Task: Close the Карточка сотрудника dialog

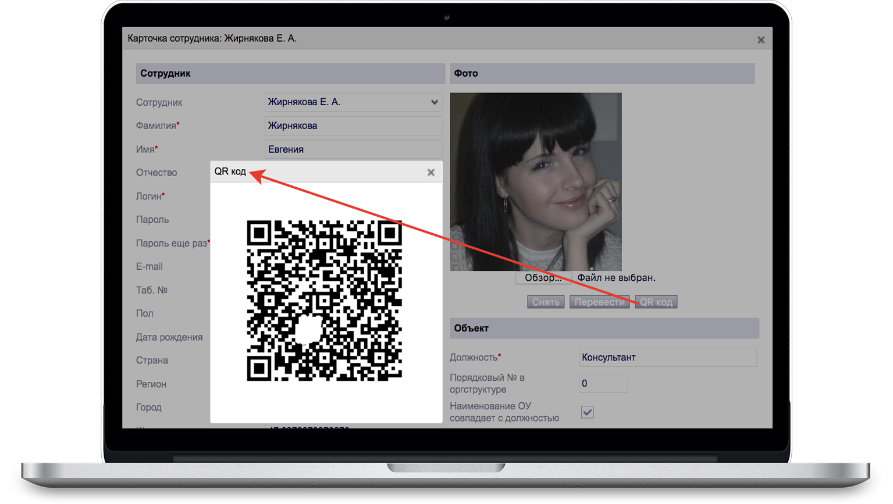Action: pos(760,40)
